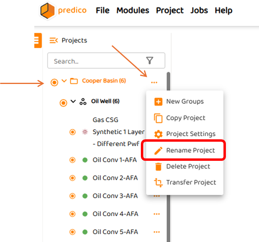The height and width of the screenshot is (242, 259).
Task: Open three-dot menu for Oil Conv 4-AFA
Action: [x=156, y=214]
